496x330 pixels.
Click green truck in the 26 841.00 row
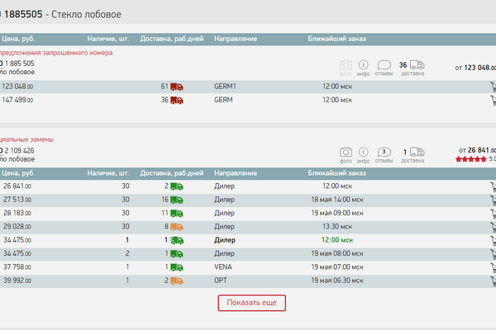pyautogui.click(x=177, y=186)
